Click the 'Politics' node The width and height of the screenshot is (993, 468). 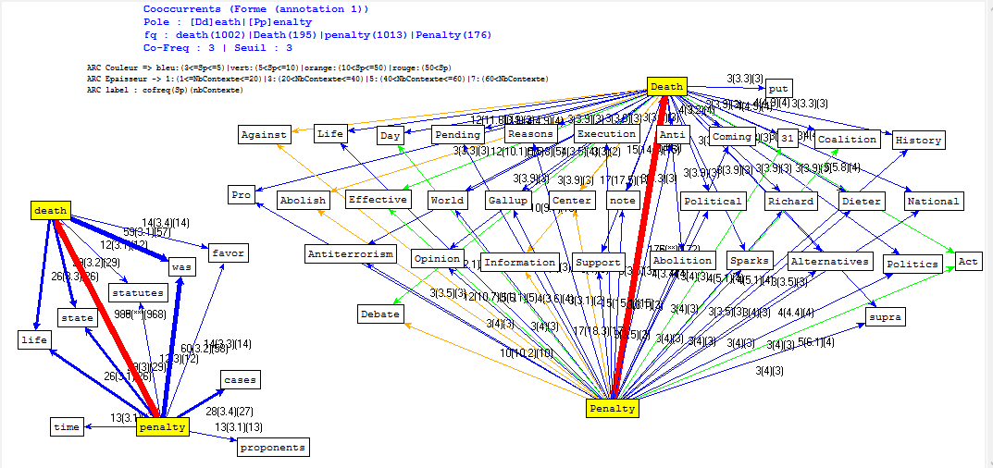[913, 264]
